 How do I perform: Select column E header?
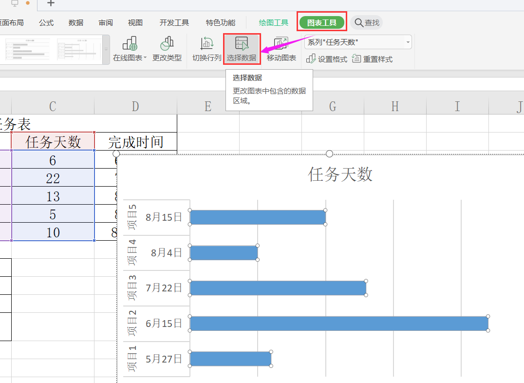208,106
